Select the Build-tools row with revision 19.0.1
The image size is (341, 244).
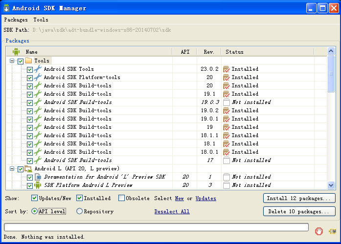166,119
